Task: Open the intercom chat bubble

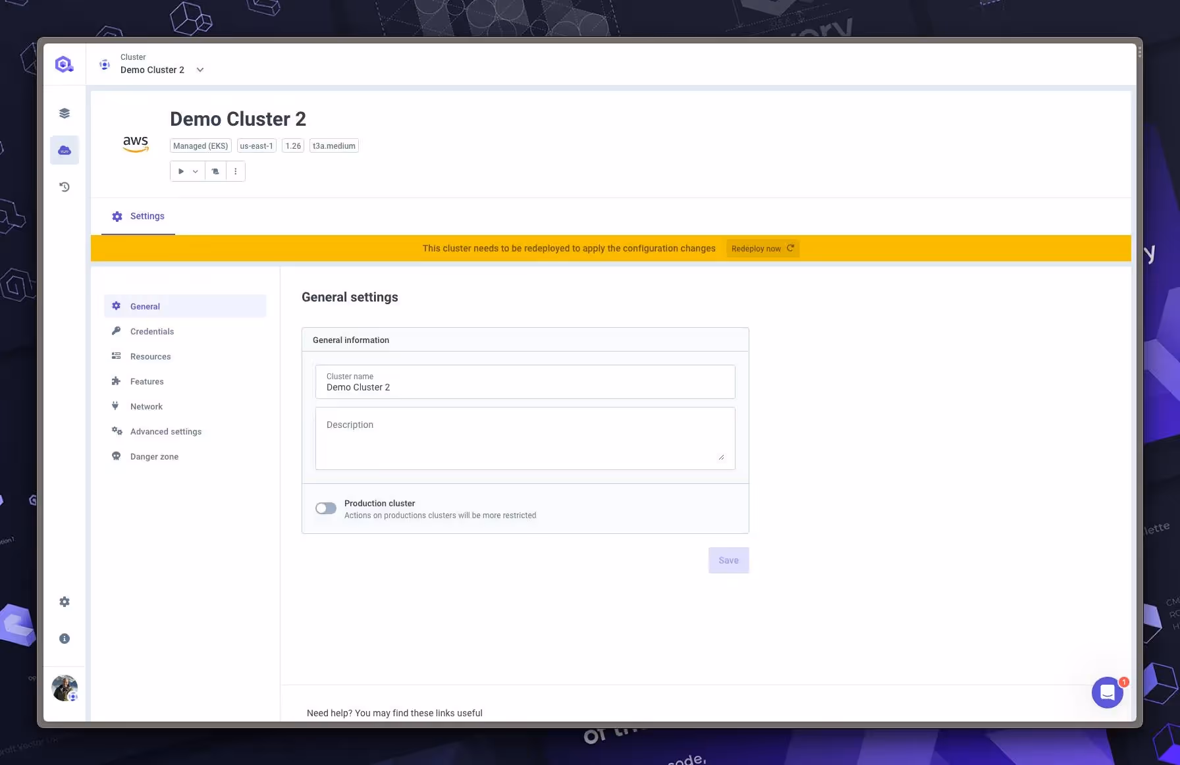Action: point(1107,693)
